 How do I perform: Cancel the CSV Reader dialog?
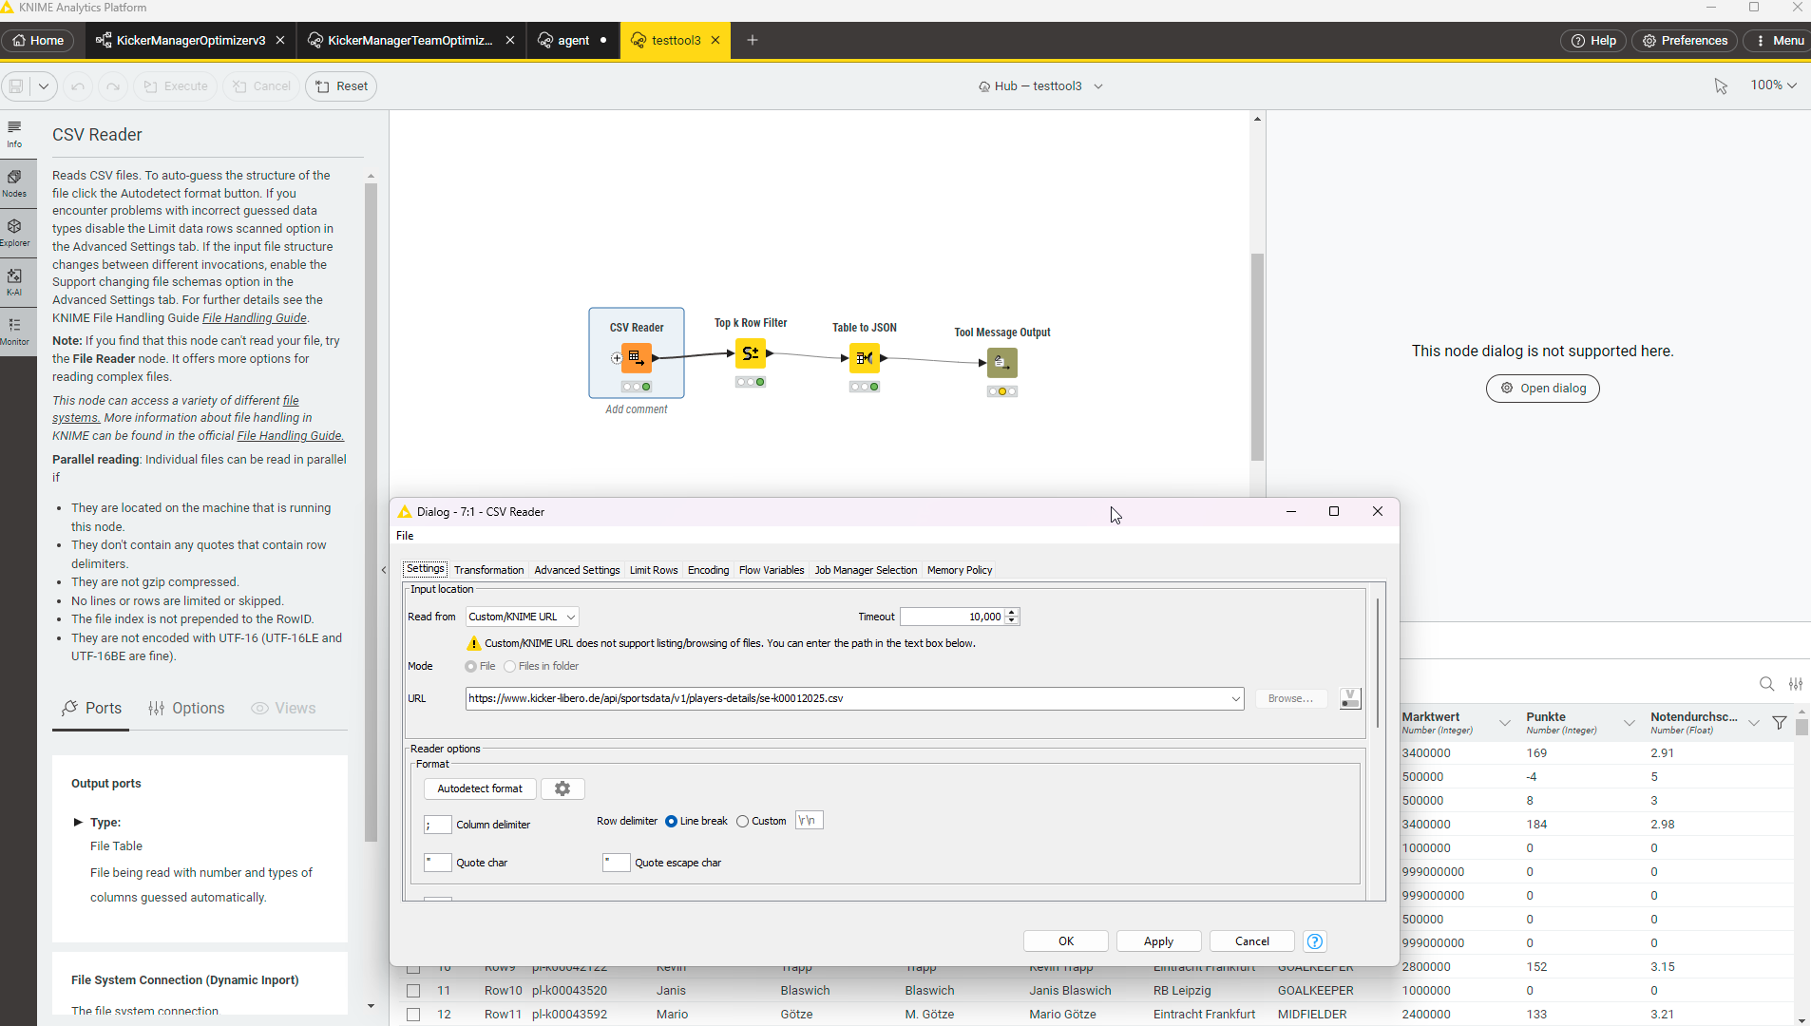[x=1252, y=941]
